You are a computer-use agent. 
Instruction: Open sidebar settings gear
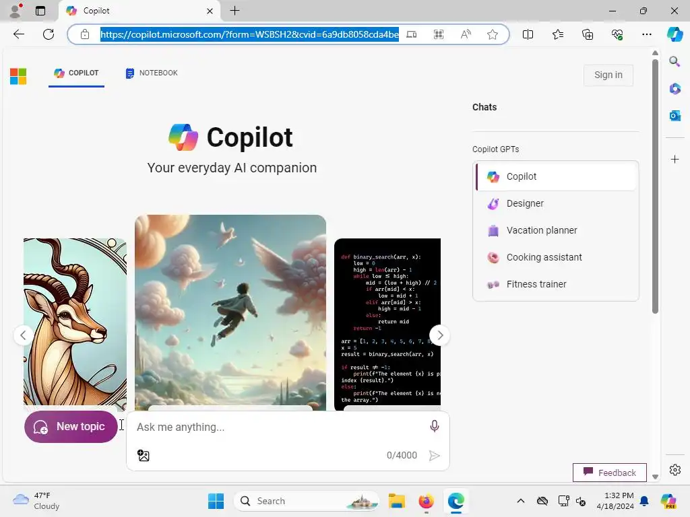(675, 470)
